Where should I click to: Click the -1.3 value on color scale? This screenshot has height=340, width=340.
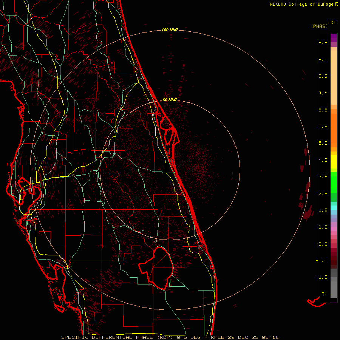(x=321, y=277)
